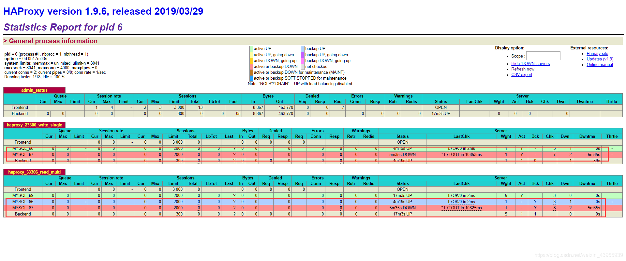The image size is (626, 261).
Task: Click the active UP legend color swatch
Action: pos(251,49)
